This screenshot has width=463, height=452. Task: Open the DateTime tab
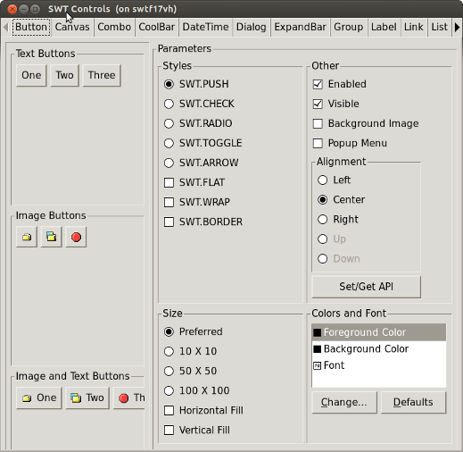[205, 27]
